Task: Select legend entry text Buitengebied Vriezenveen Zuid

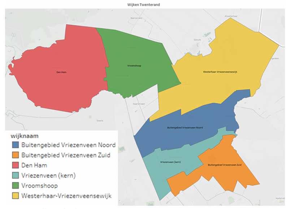Action: pyautogui.click(x=66, y=155)
